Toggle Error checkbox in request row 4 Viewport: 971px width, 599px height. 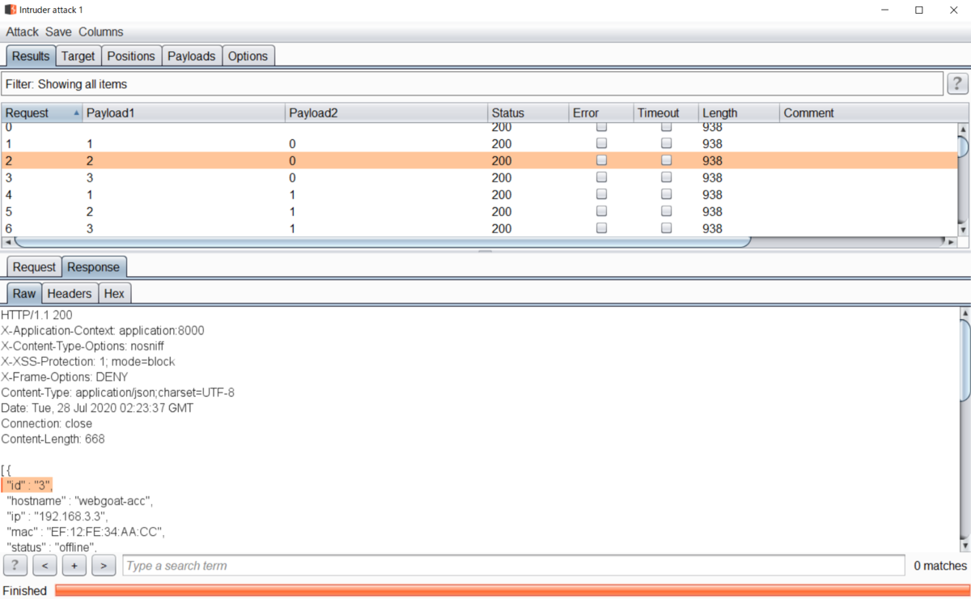601,194
